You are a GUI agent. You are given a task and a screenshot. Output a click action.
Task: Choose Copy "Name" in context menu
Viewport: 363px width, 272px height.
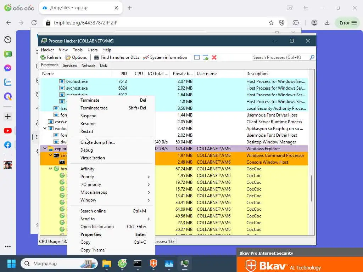pos(111,250)
